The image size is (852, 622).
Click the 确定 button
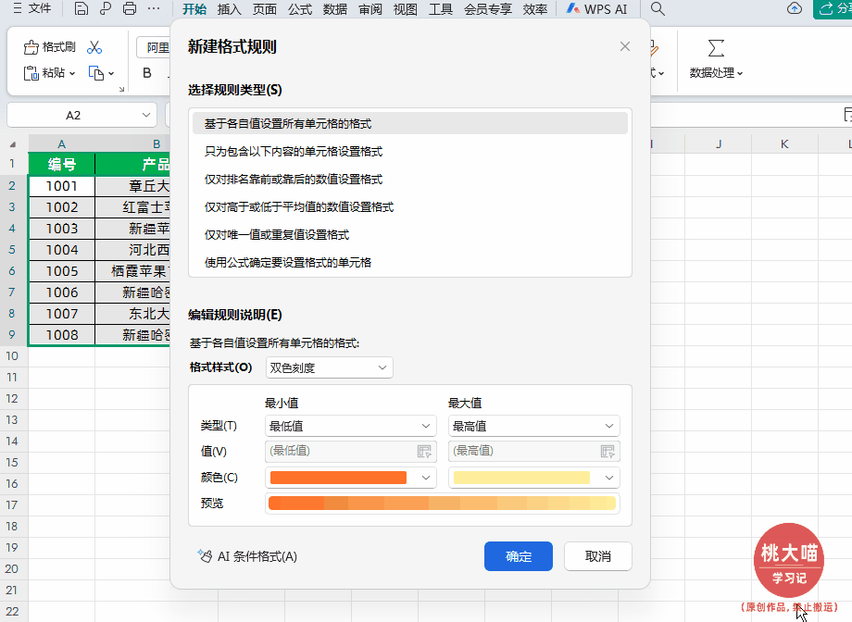tap(519, 556)
